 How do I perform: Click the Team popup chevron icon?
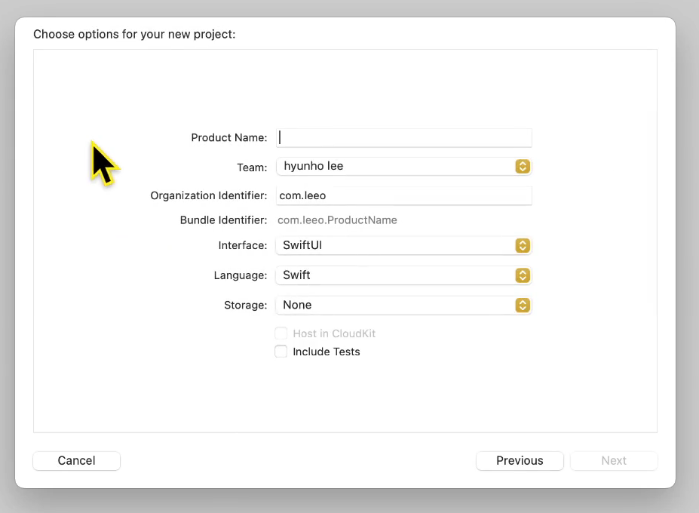click(x=523, y=166)
